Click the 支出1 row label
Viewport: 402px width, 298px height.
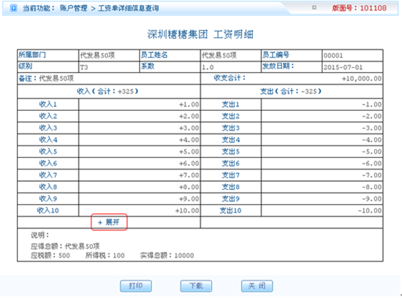[x=231, y=104]
